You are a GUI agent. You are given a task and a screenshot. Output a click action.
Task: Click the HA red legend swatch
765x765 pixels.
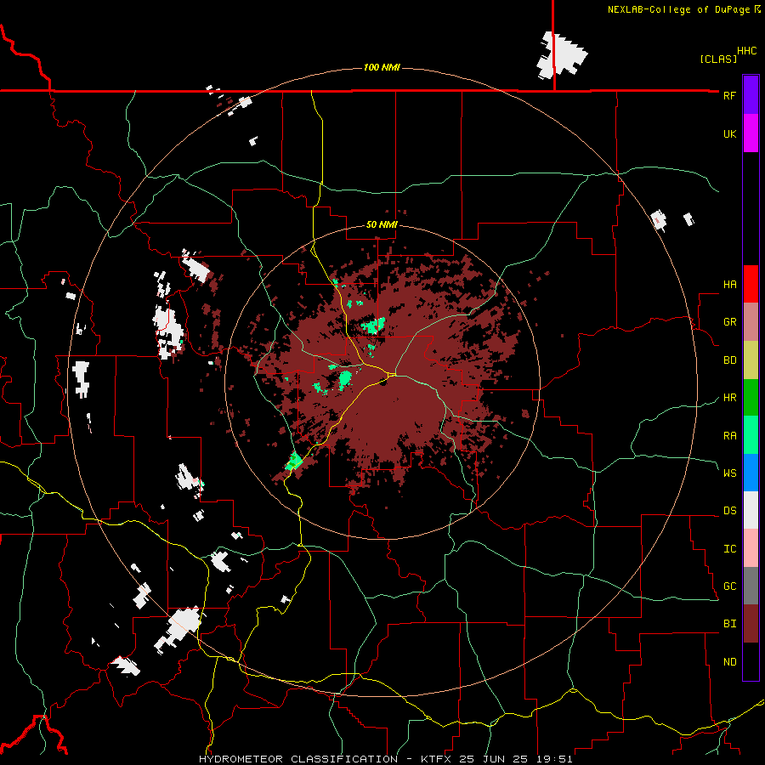click(x=751, y=284)
